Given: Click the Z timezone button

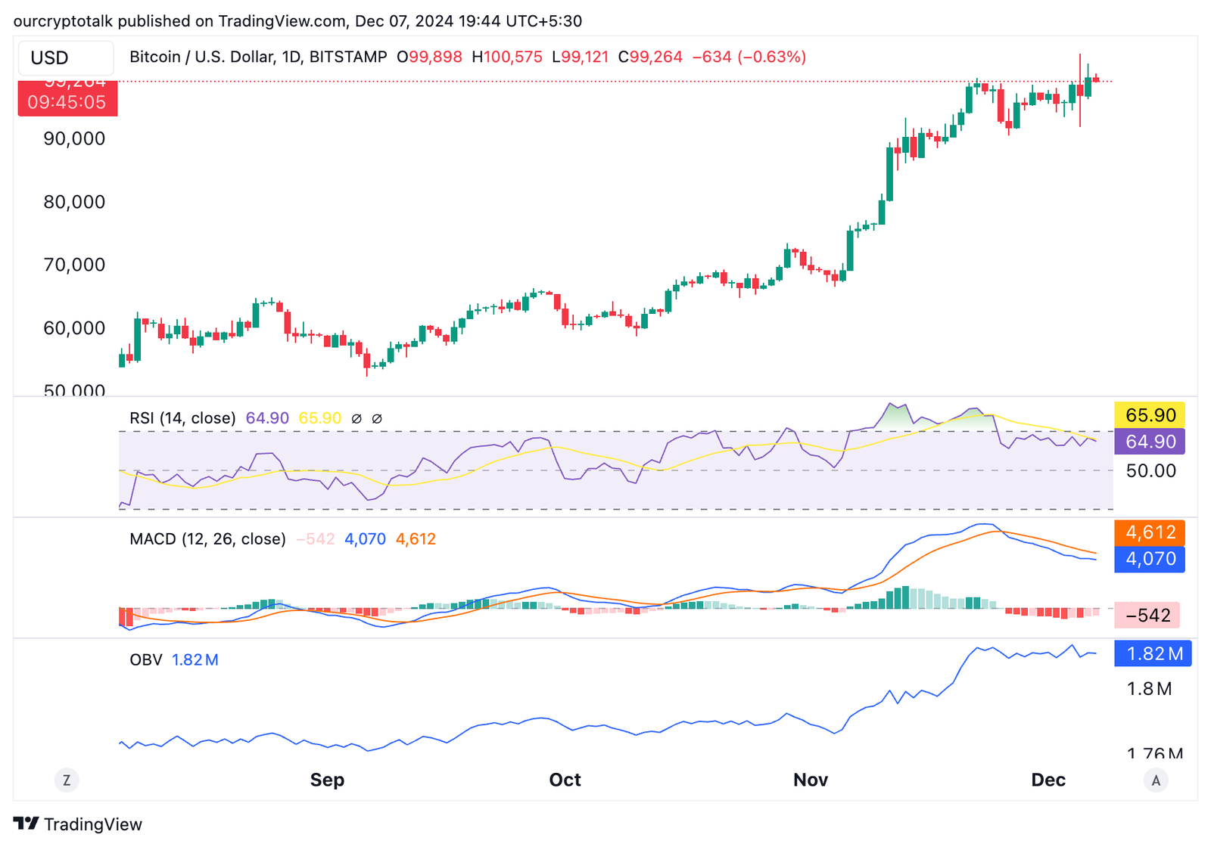Looking at the screenshot, I should [67, 780].
